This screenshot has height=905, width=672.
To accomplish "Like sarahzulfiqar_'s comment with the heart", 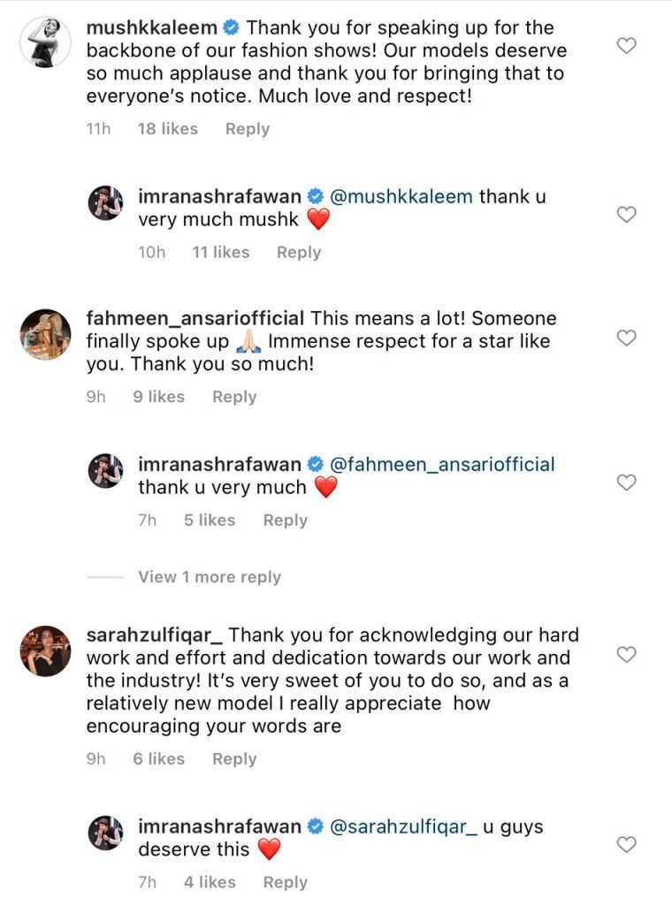I will pyautogui.click(x=626, y=655).
